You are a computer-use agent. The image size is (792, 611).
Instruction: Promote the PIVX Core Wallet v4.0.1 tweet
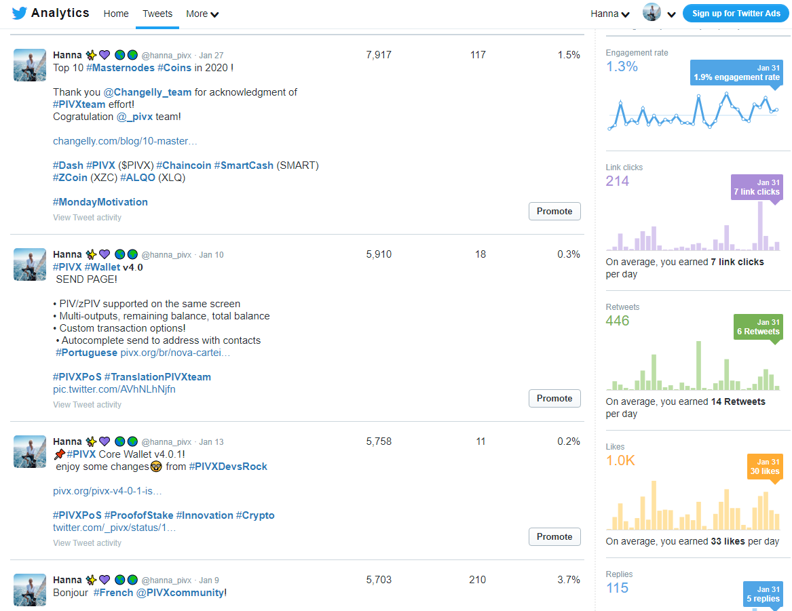tap(554, 537)
